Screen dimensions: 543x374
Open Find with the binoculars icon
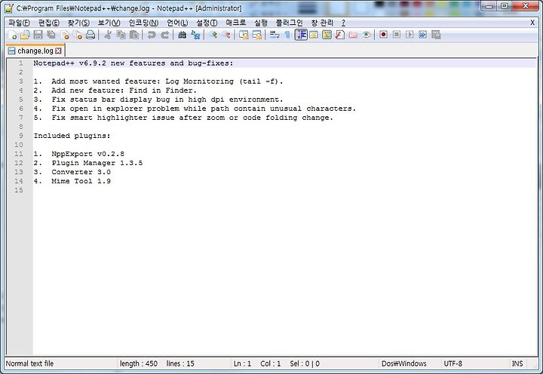(183, 35)
